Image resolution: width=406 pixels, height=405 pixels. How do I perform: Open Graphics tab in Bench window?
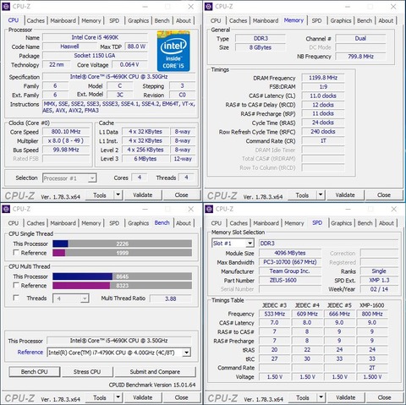138,223
